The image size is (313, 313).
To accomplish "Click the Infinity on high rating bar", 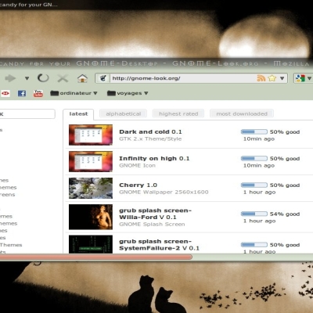I will click(x=254, y=158).
